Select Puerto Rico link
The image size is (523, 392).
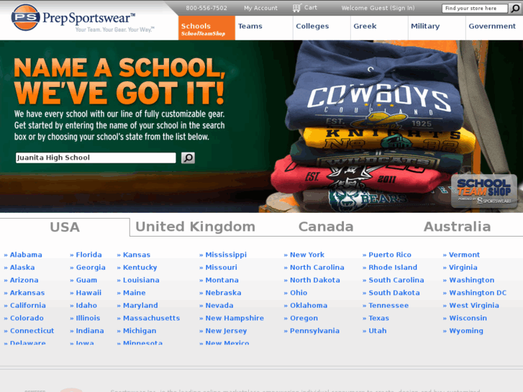point(390,255)
